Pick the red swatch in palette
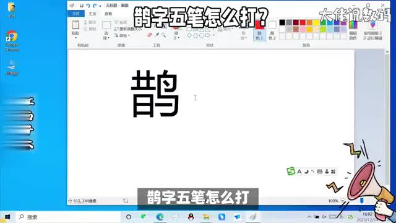The image size is (396, 223). click(x=303, y=22)
